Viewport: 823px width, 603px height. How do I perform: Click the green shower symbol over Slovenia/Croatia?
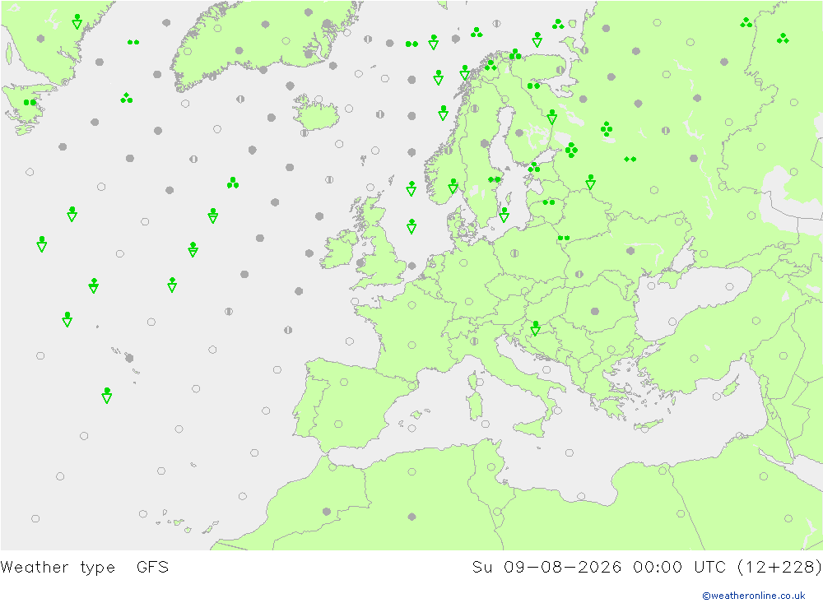[x=535, y=328]
